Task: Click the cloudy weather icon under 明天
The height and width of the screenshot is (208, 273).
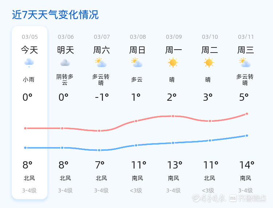Action: [x=65, y=63]
